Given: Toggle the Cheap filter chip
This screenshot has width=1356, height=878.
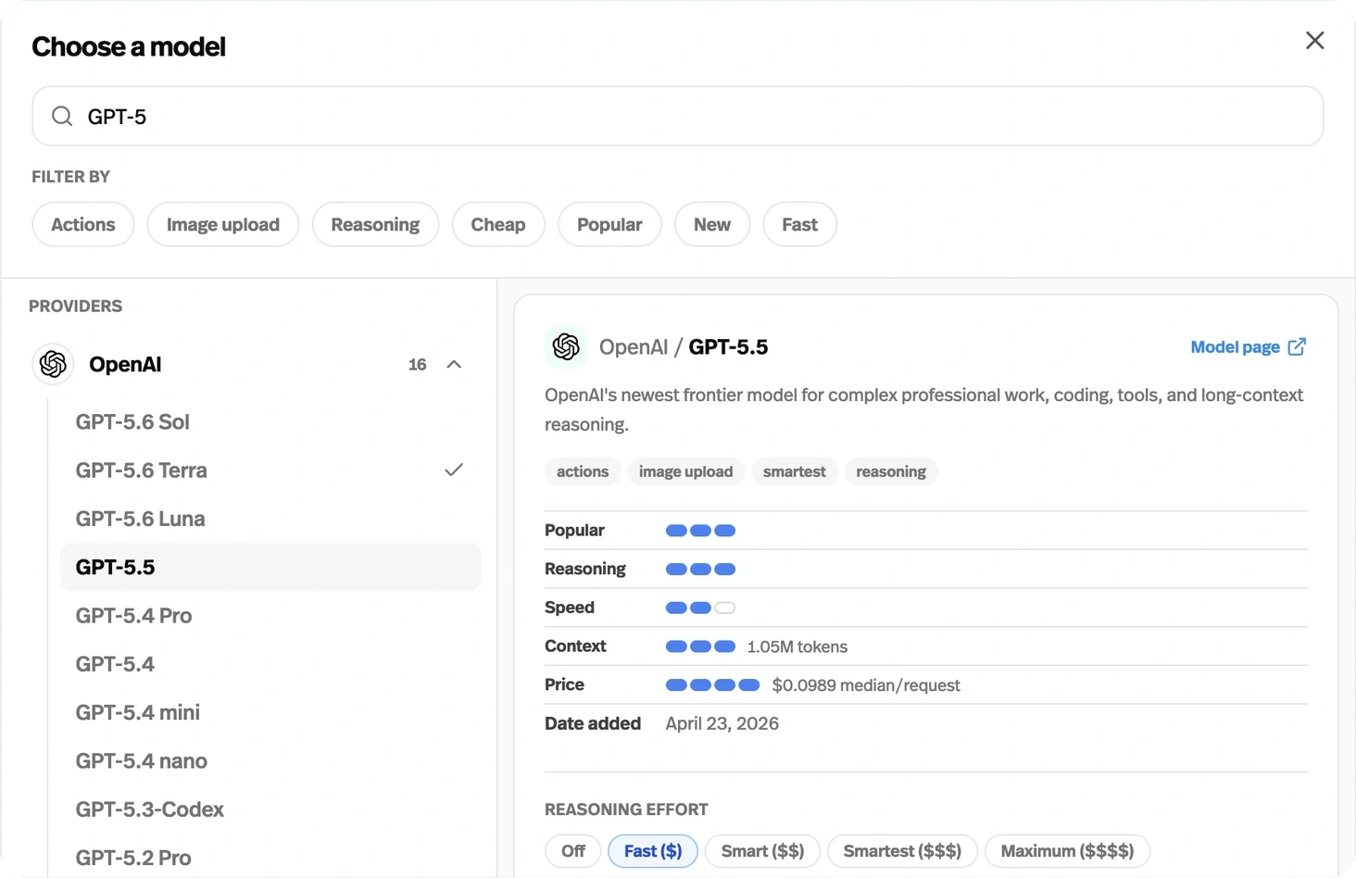Looking at the screenshot, I should tap(498, 224).
